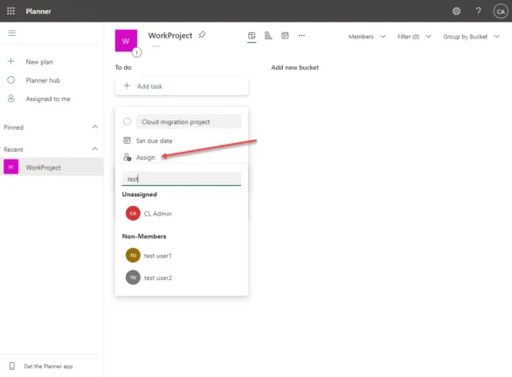Open WorkProject label in the Recent list
512x377 pixels.
(43, 168)
